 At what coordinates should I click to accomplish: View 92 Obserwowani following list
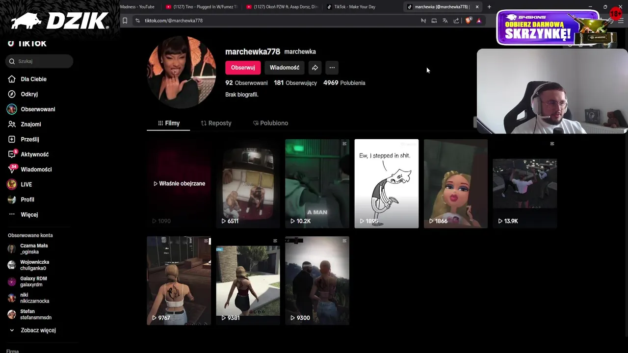point(246,83)
